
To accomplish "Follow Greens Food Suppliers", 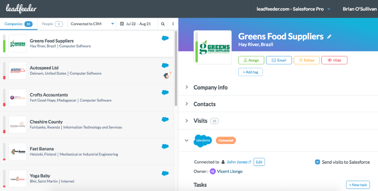I will (x=307, y=60).
